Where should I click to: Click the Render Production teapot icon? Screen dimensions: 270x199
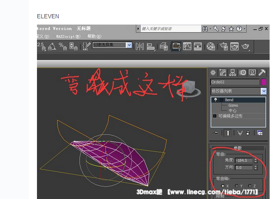tap(245, 47)
